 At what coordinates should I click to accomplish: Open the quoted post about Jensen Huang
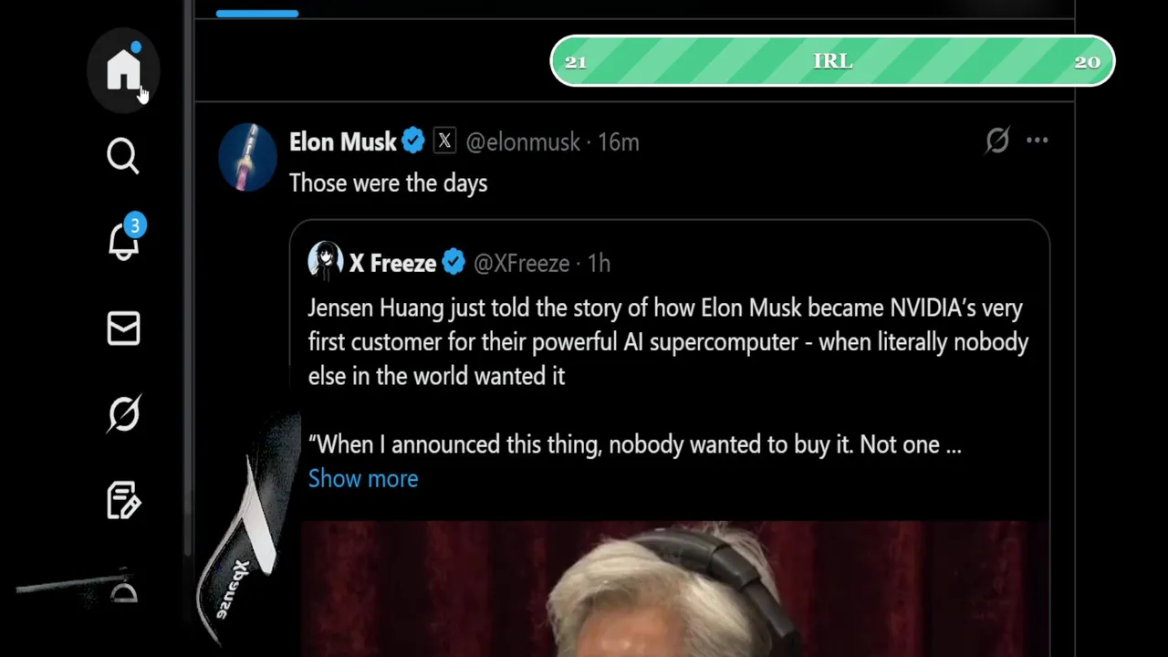[x=668, y=342]
